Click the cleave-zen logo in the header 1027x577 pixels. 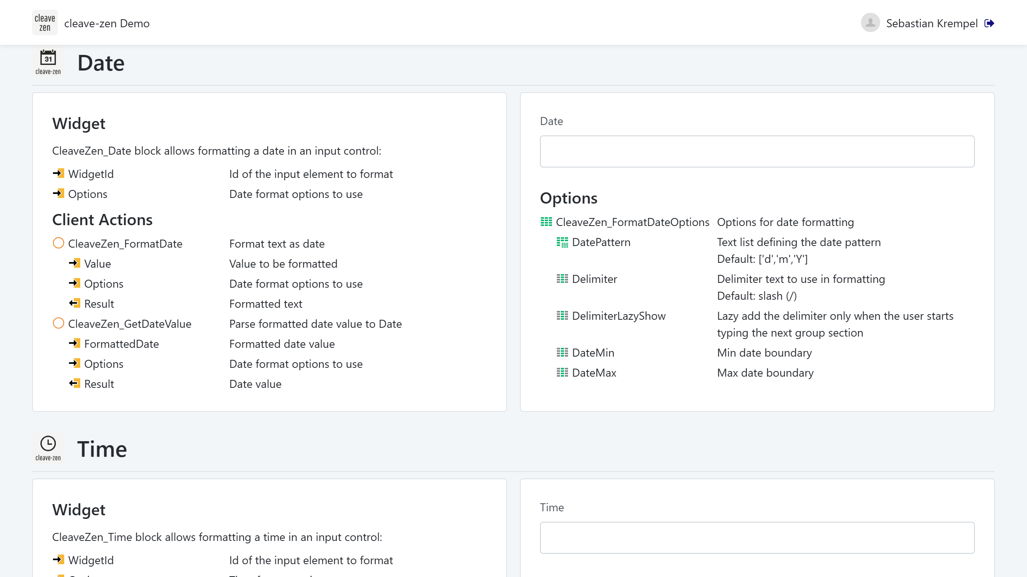[x=45, y=23]
